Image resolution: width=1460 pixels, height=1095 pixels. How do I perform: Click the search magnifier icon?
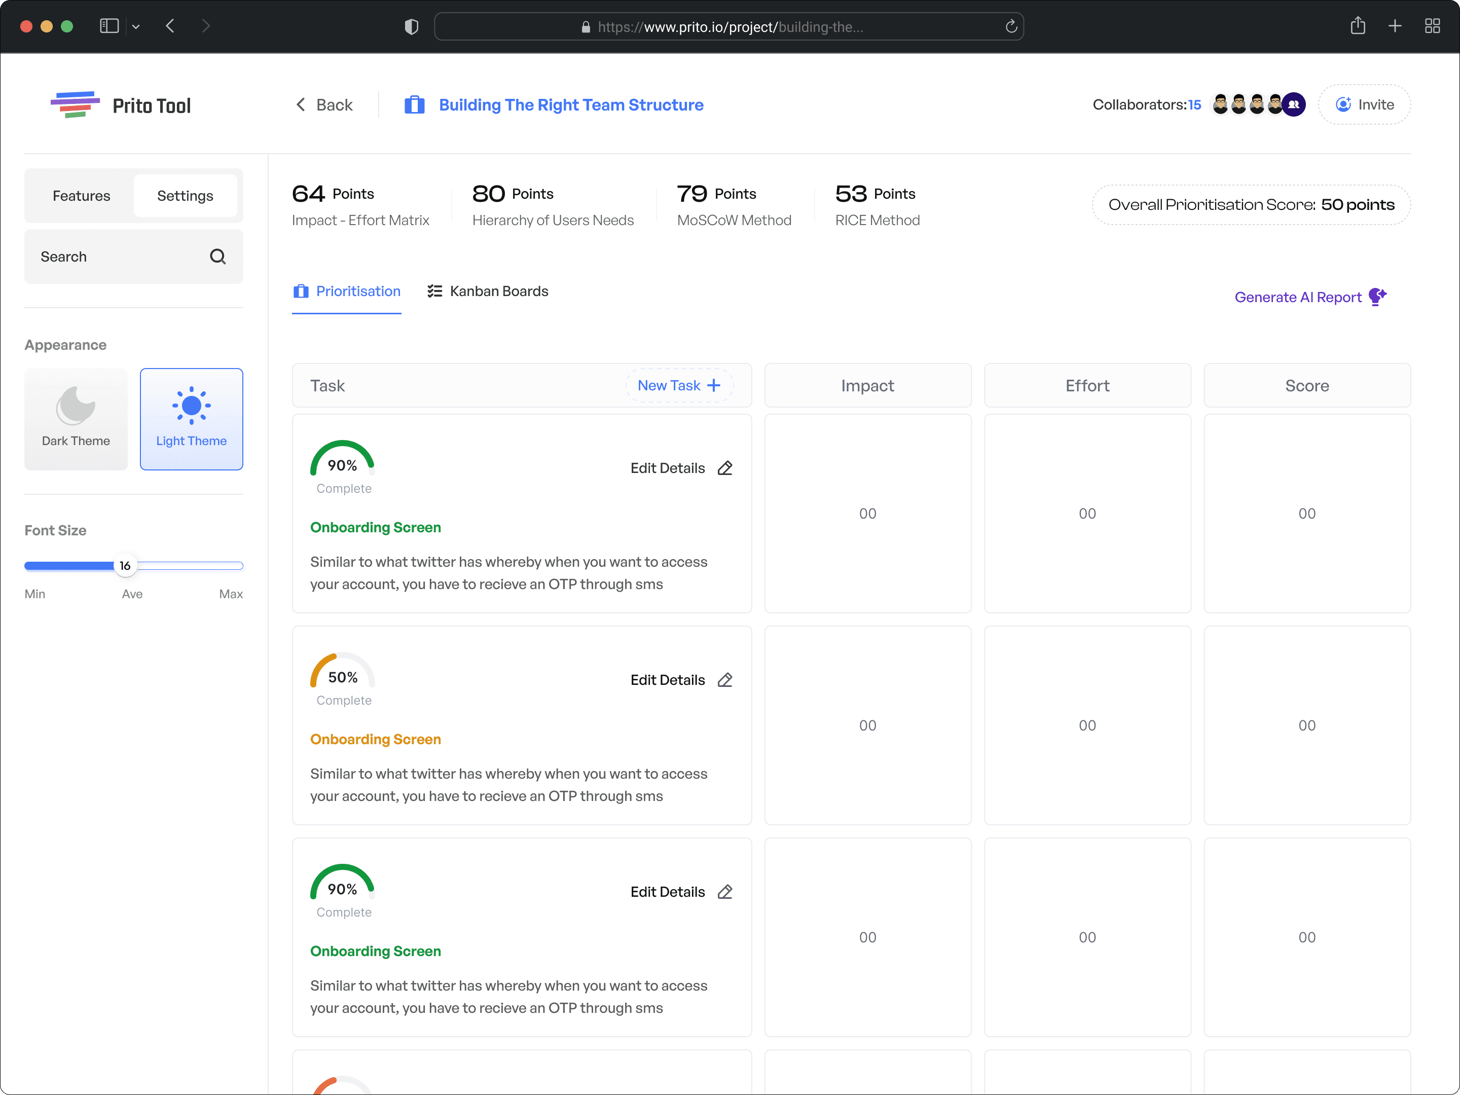pyautogui.click(x=218, y=257)
